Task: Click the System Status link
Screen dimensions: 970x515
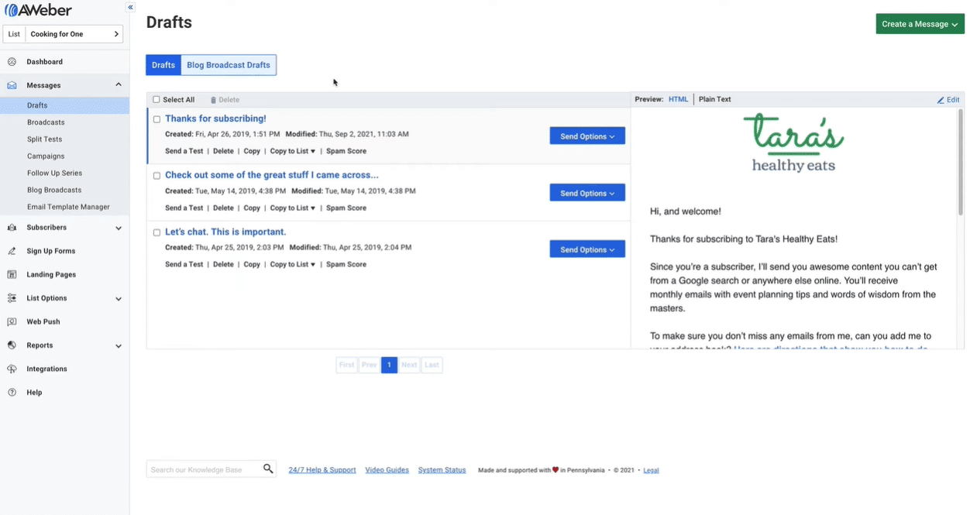Action: (442, 470)
